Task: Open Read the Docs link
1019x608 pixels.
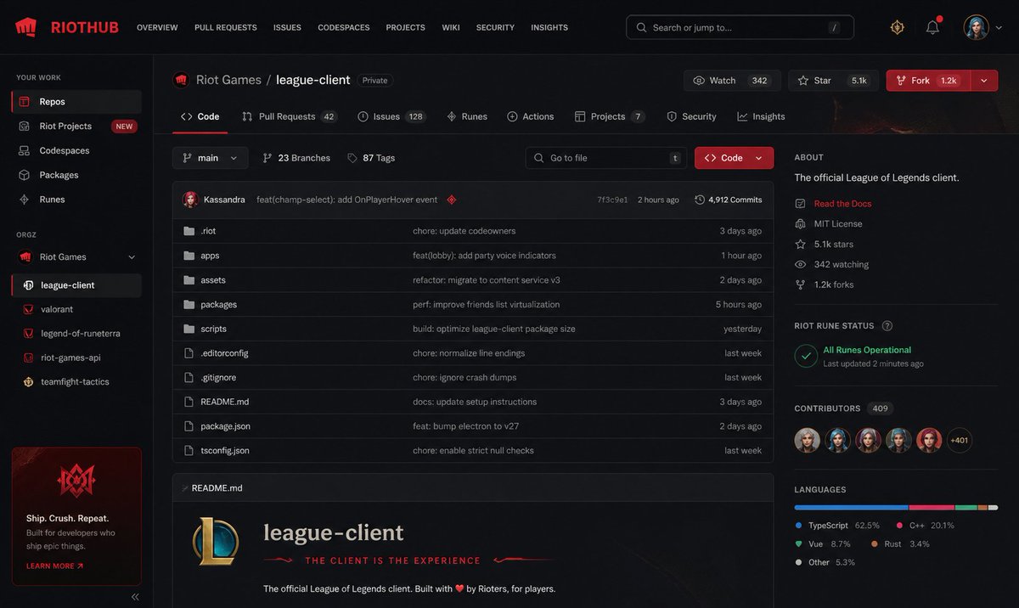Action: 842,204
